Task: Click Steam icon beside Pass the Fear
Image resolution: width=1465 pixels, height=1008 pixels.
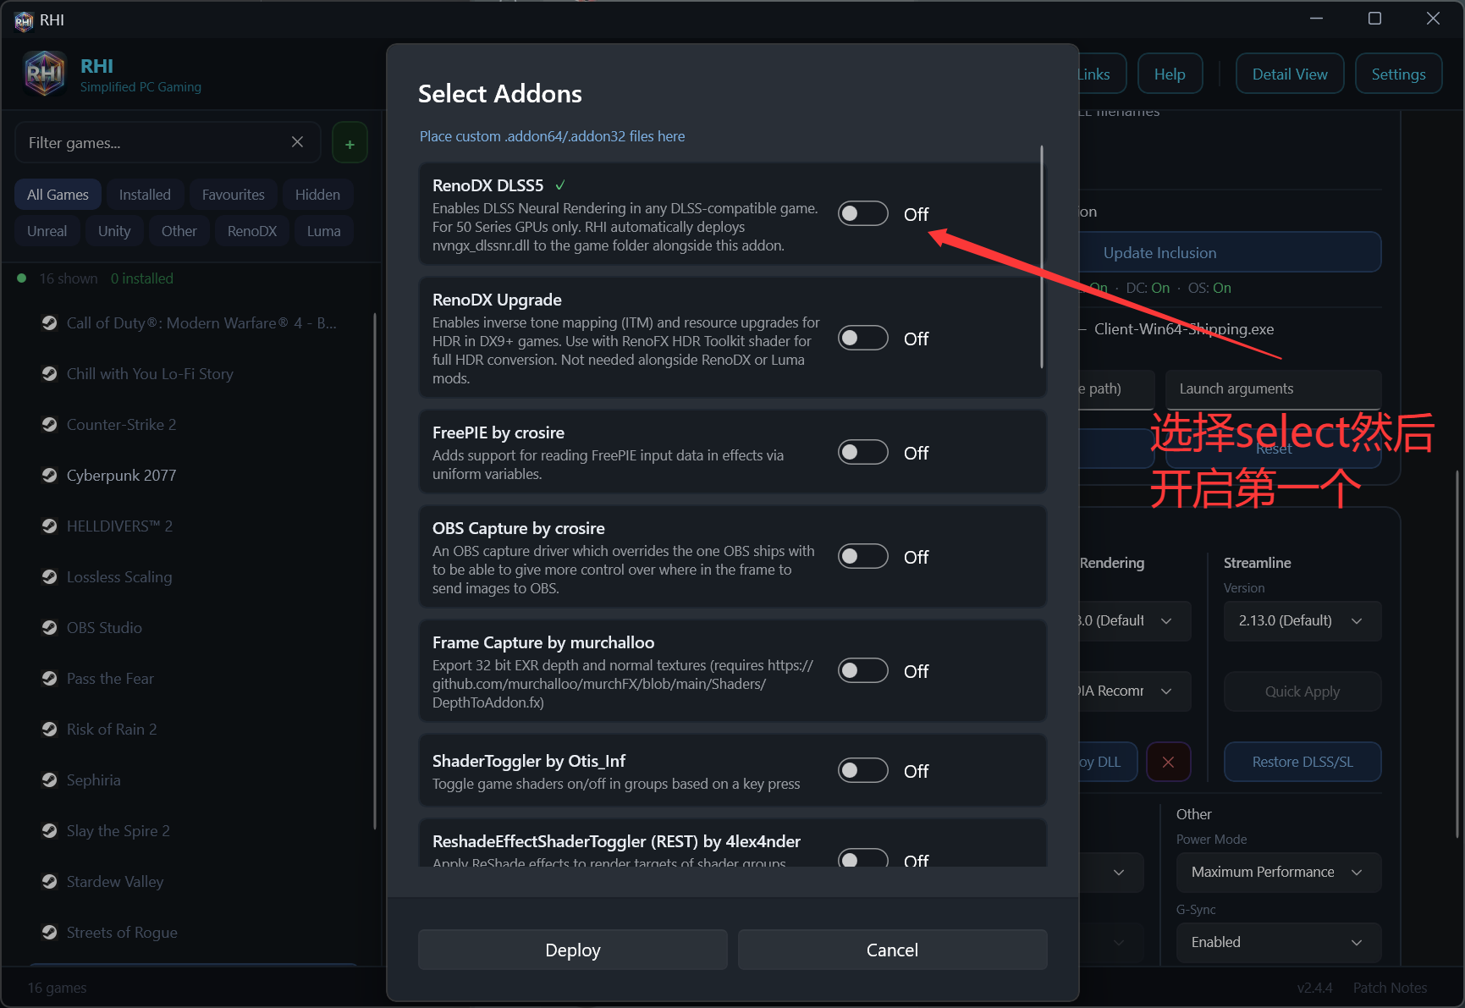Action: [50, 678]
